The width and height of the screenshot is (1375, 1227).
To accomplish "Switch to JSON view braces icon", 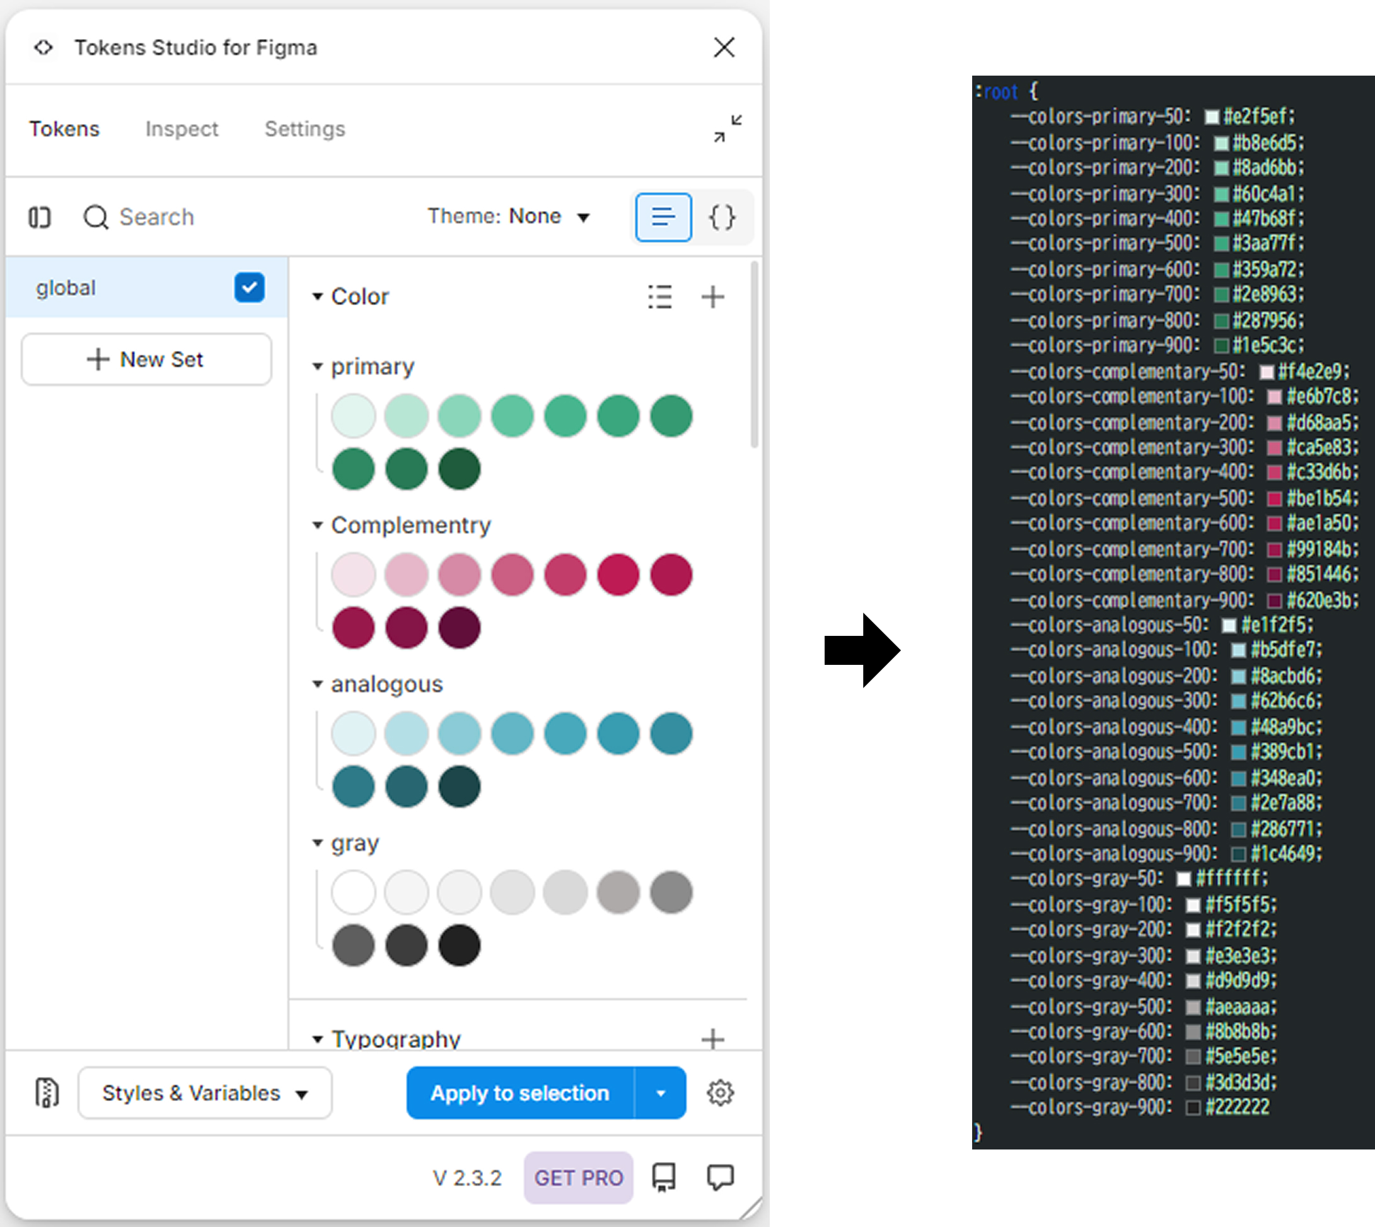I will click(x=722, y=217).
